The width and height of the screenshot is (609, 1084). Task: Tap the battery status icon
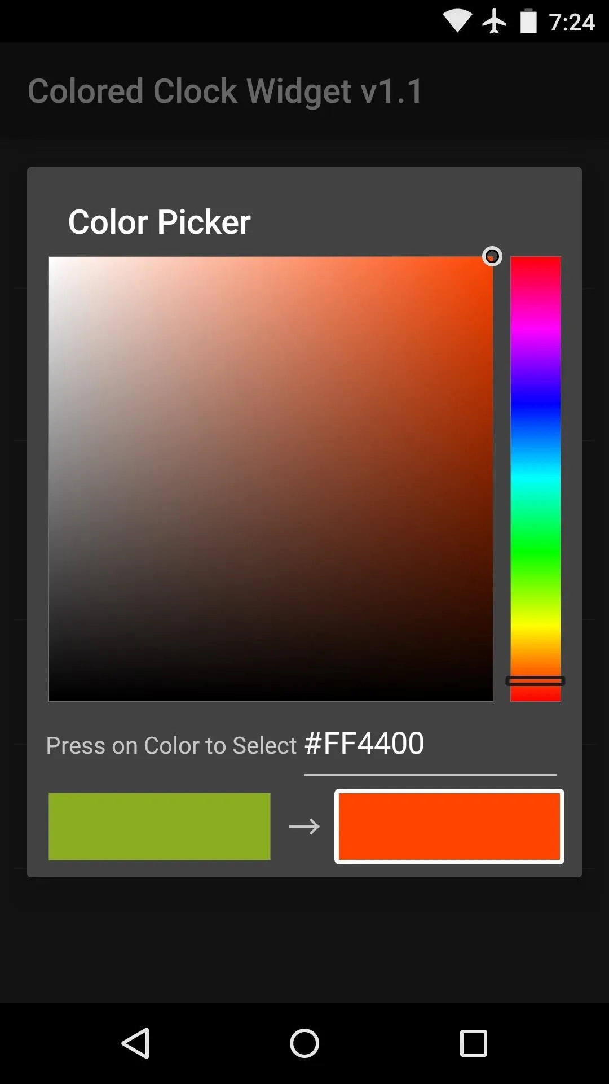click(528, 21)
